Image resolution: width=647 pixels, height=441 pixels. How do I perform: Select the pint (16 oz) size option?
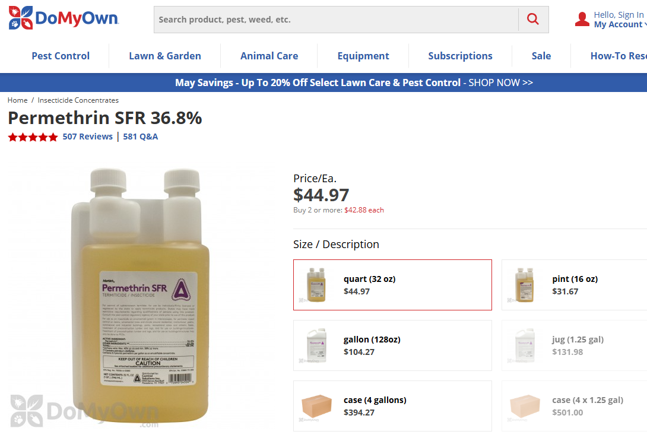[x=575, y=279]
